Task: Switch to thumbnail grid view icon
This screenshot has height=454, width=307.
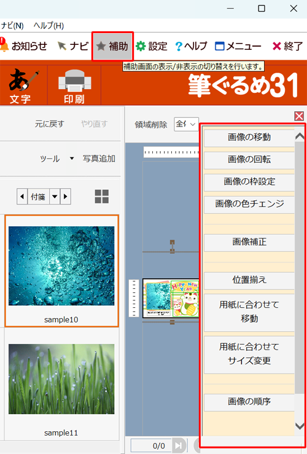Action: click(102, 197)
